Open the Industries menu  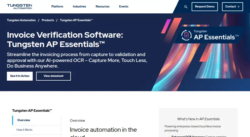click(79, 7)
